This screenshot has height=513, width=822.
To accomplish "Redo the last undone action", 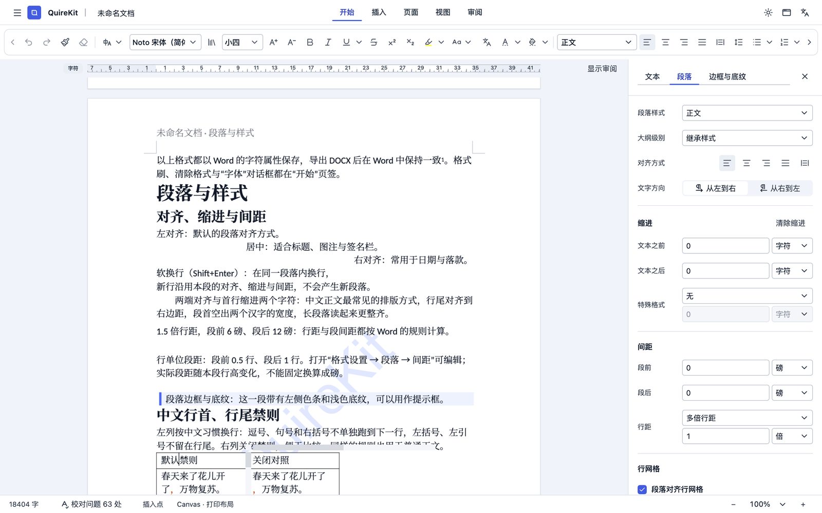I will (x=47, y=43).
